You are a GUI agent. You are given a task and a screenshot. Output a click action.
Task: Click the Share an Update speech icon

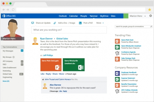[x=33, y=23]
